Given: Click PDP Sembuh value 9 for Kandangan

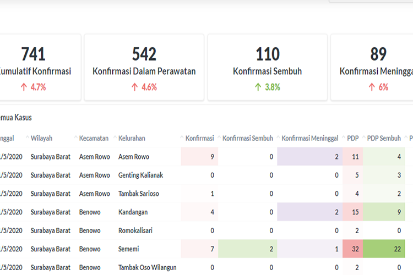Looking at the screenshot, I should point(399,212).
